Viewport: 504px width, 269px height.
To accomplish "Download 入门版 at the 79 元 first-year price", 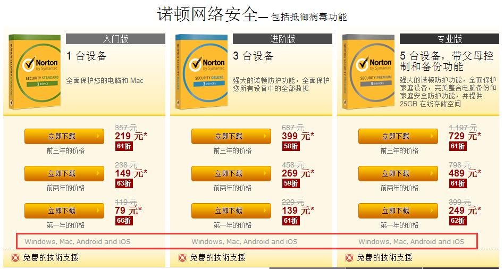I will (x=64, y=211).
